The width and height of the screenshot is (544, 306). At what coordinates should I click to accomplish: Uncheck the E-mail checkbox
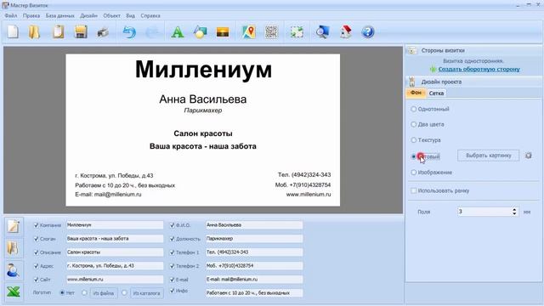tap(172, 280)
